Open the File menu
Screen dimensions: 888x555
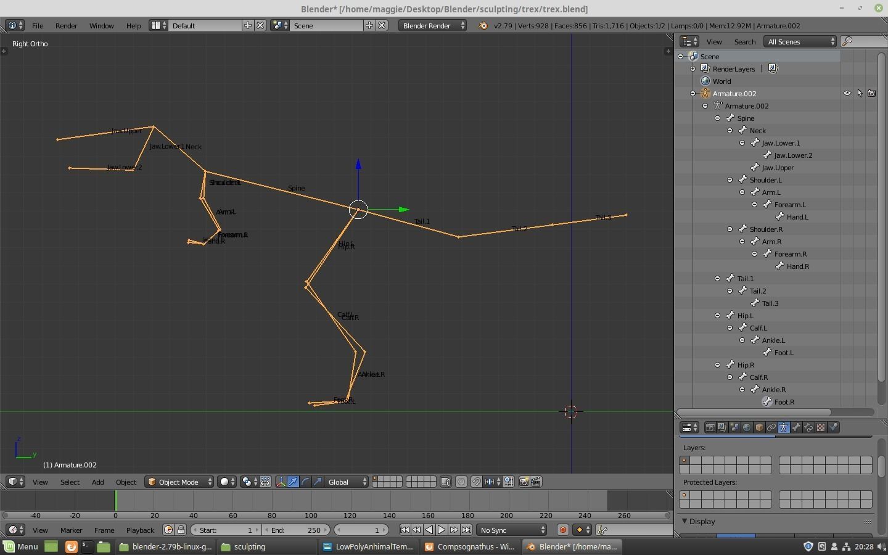(x=38, y=25)
